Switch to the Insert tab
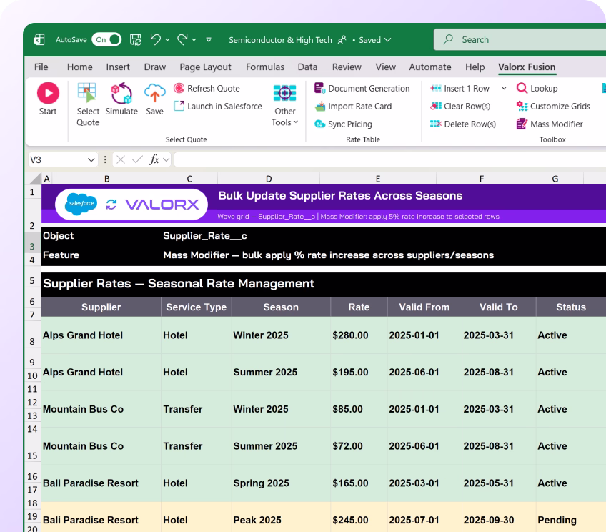 click(118, 67)
